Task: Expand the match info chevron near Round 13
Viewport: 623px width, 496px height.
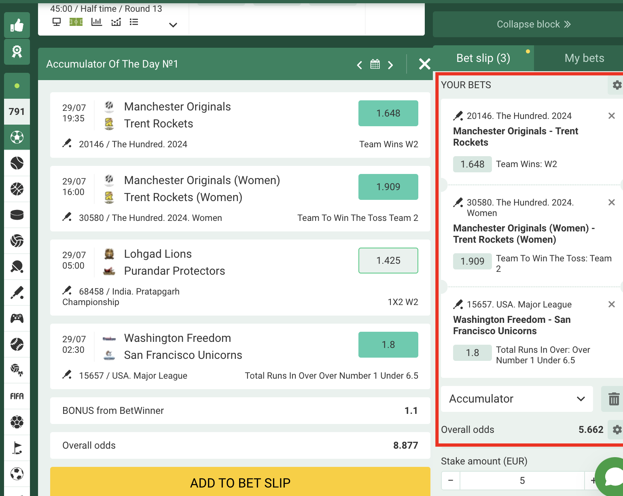Action: coord(173,25)
